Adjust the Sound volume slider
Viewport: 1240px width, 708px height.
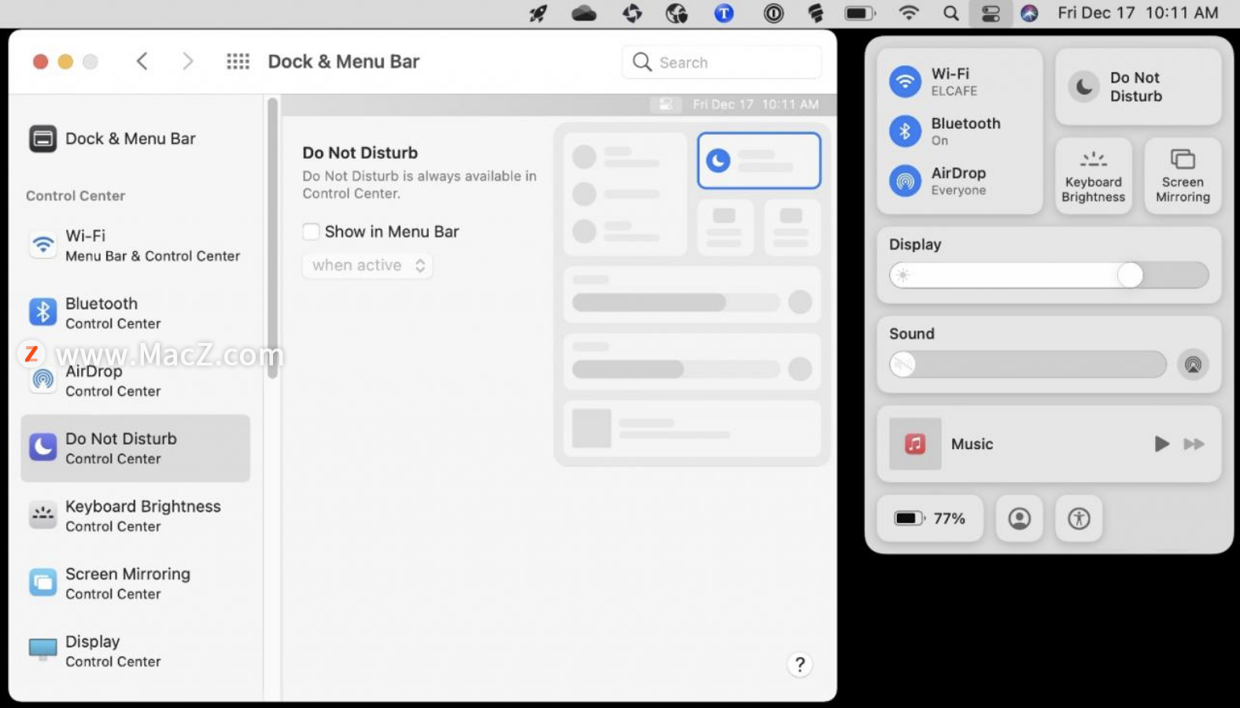[x=1028, y=364]
